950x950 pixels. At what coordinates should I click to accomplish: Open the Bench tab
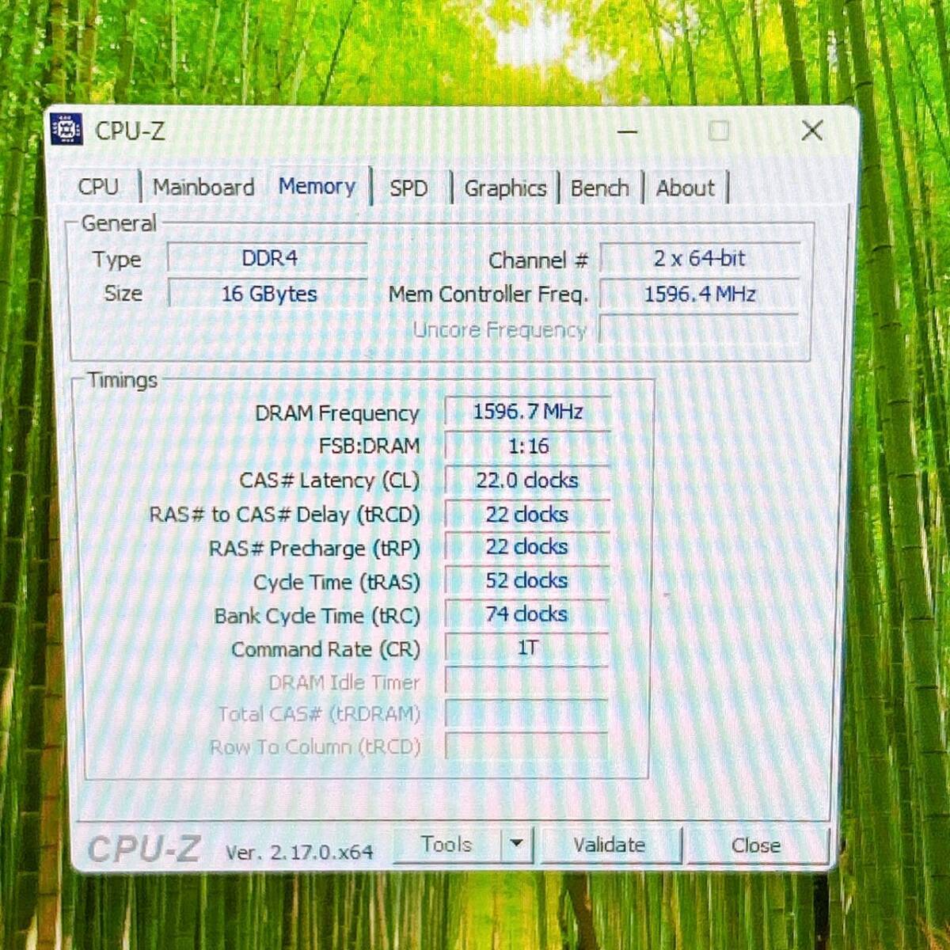[599, 188]
